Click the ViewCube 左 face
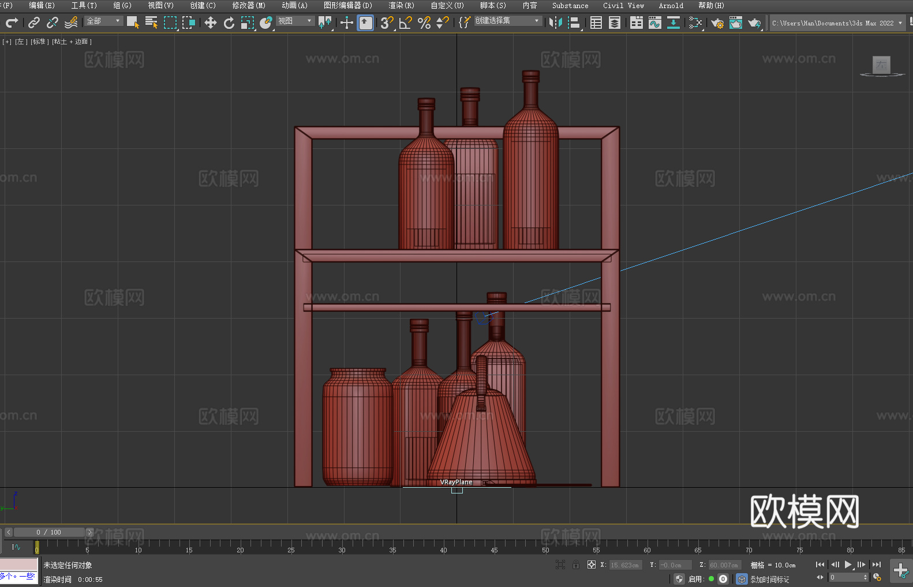 point(881,65)
